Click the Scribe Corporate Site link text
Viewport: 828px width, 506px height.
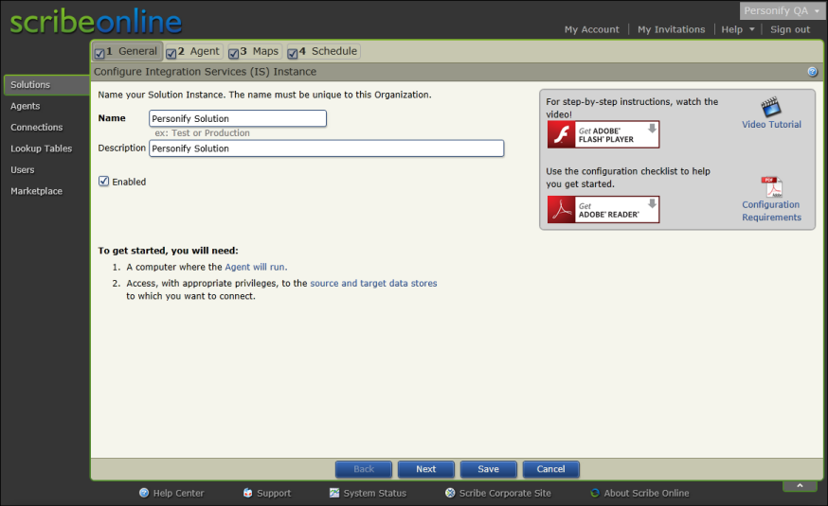pos(505,494)
